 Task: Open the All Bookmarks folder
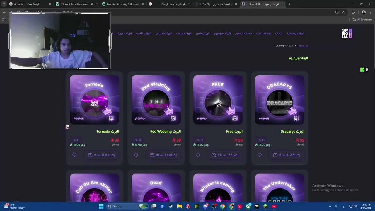click(362, 20)
